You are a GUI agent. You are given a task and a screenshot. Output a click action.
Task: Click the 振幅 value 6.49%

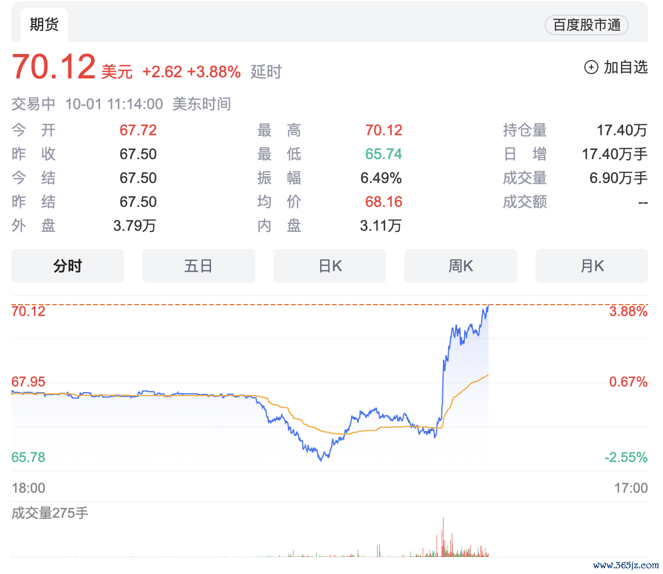click(x=381, y=178)
